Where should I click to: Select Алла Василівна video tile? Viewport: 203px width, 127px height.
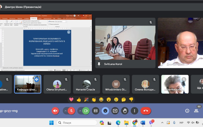pos(175,84)
